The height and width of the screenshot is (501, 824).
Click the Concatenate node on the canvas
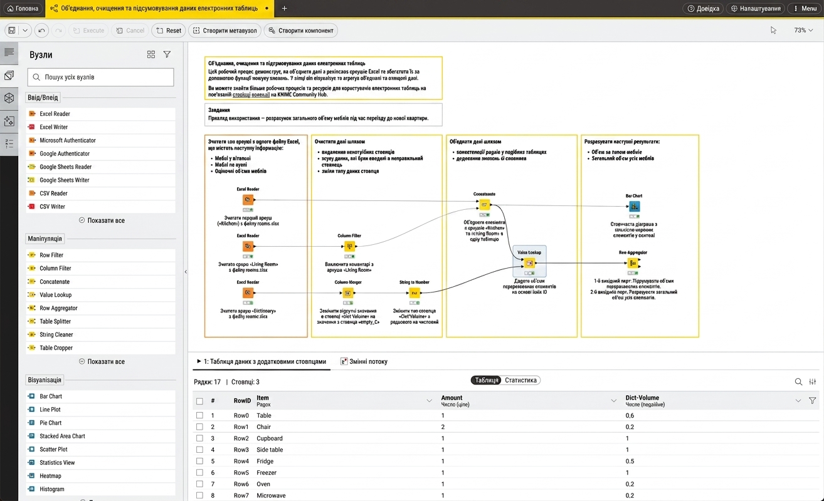point(484,204)
